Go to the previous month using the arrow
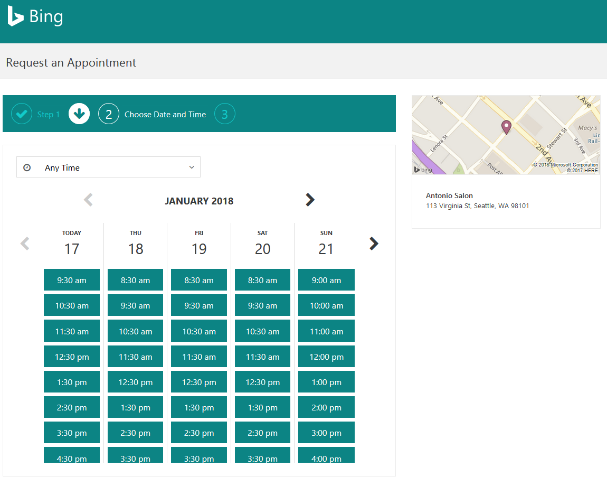This screenshot has height=486, width=607. pos(88,200)
